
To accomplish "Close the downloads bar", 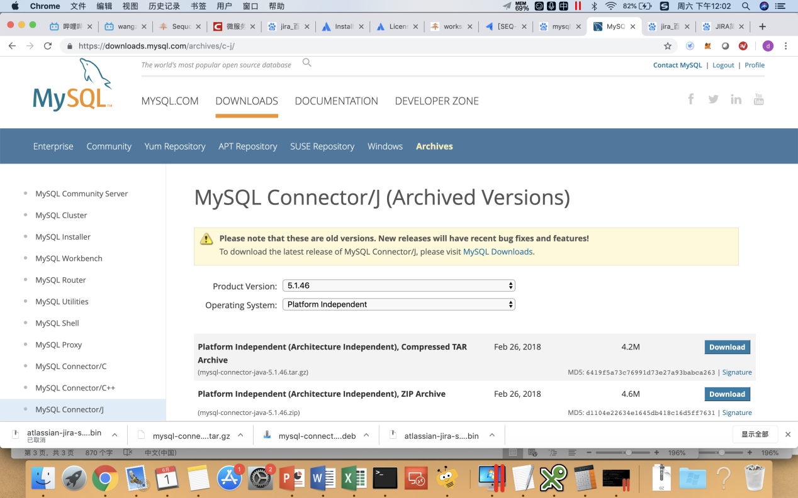I will click(x=787, y=434).
